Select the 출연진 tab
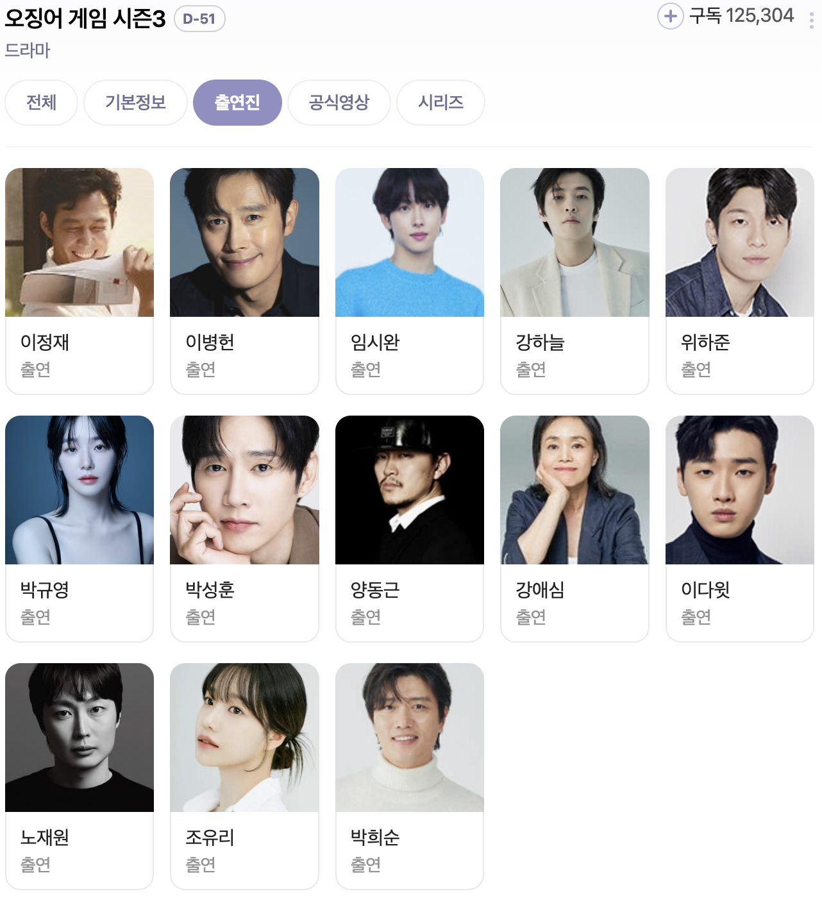Viewport: 822px width, 912px height. pyautogui.click(x=237, y=103)
